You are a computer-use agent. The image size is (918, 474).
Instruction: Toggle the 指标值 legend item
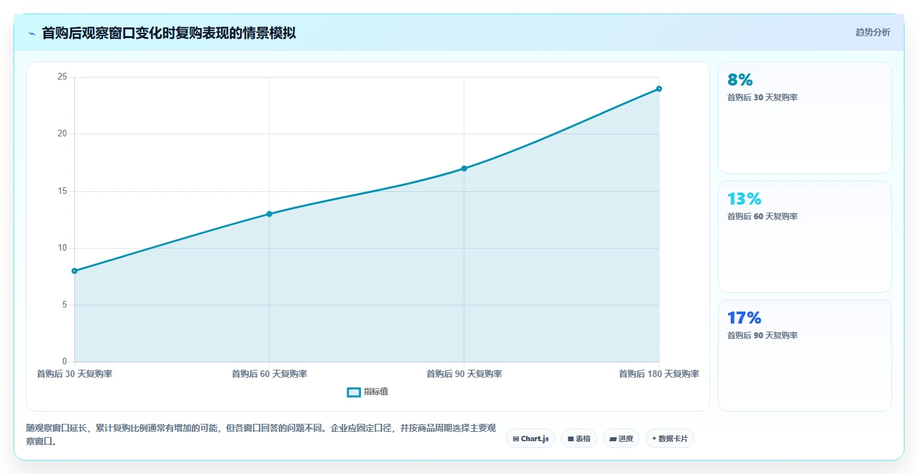pos(367,392)
